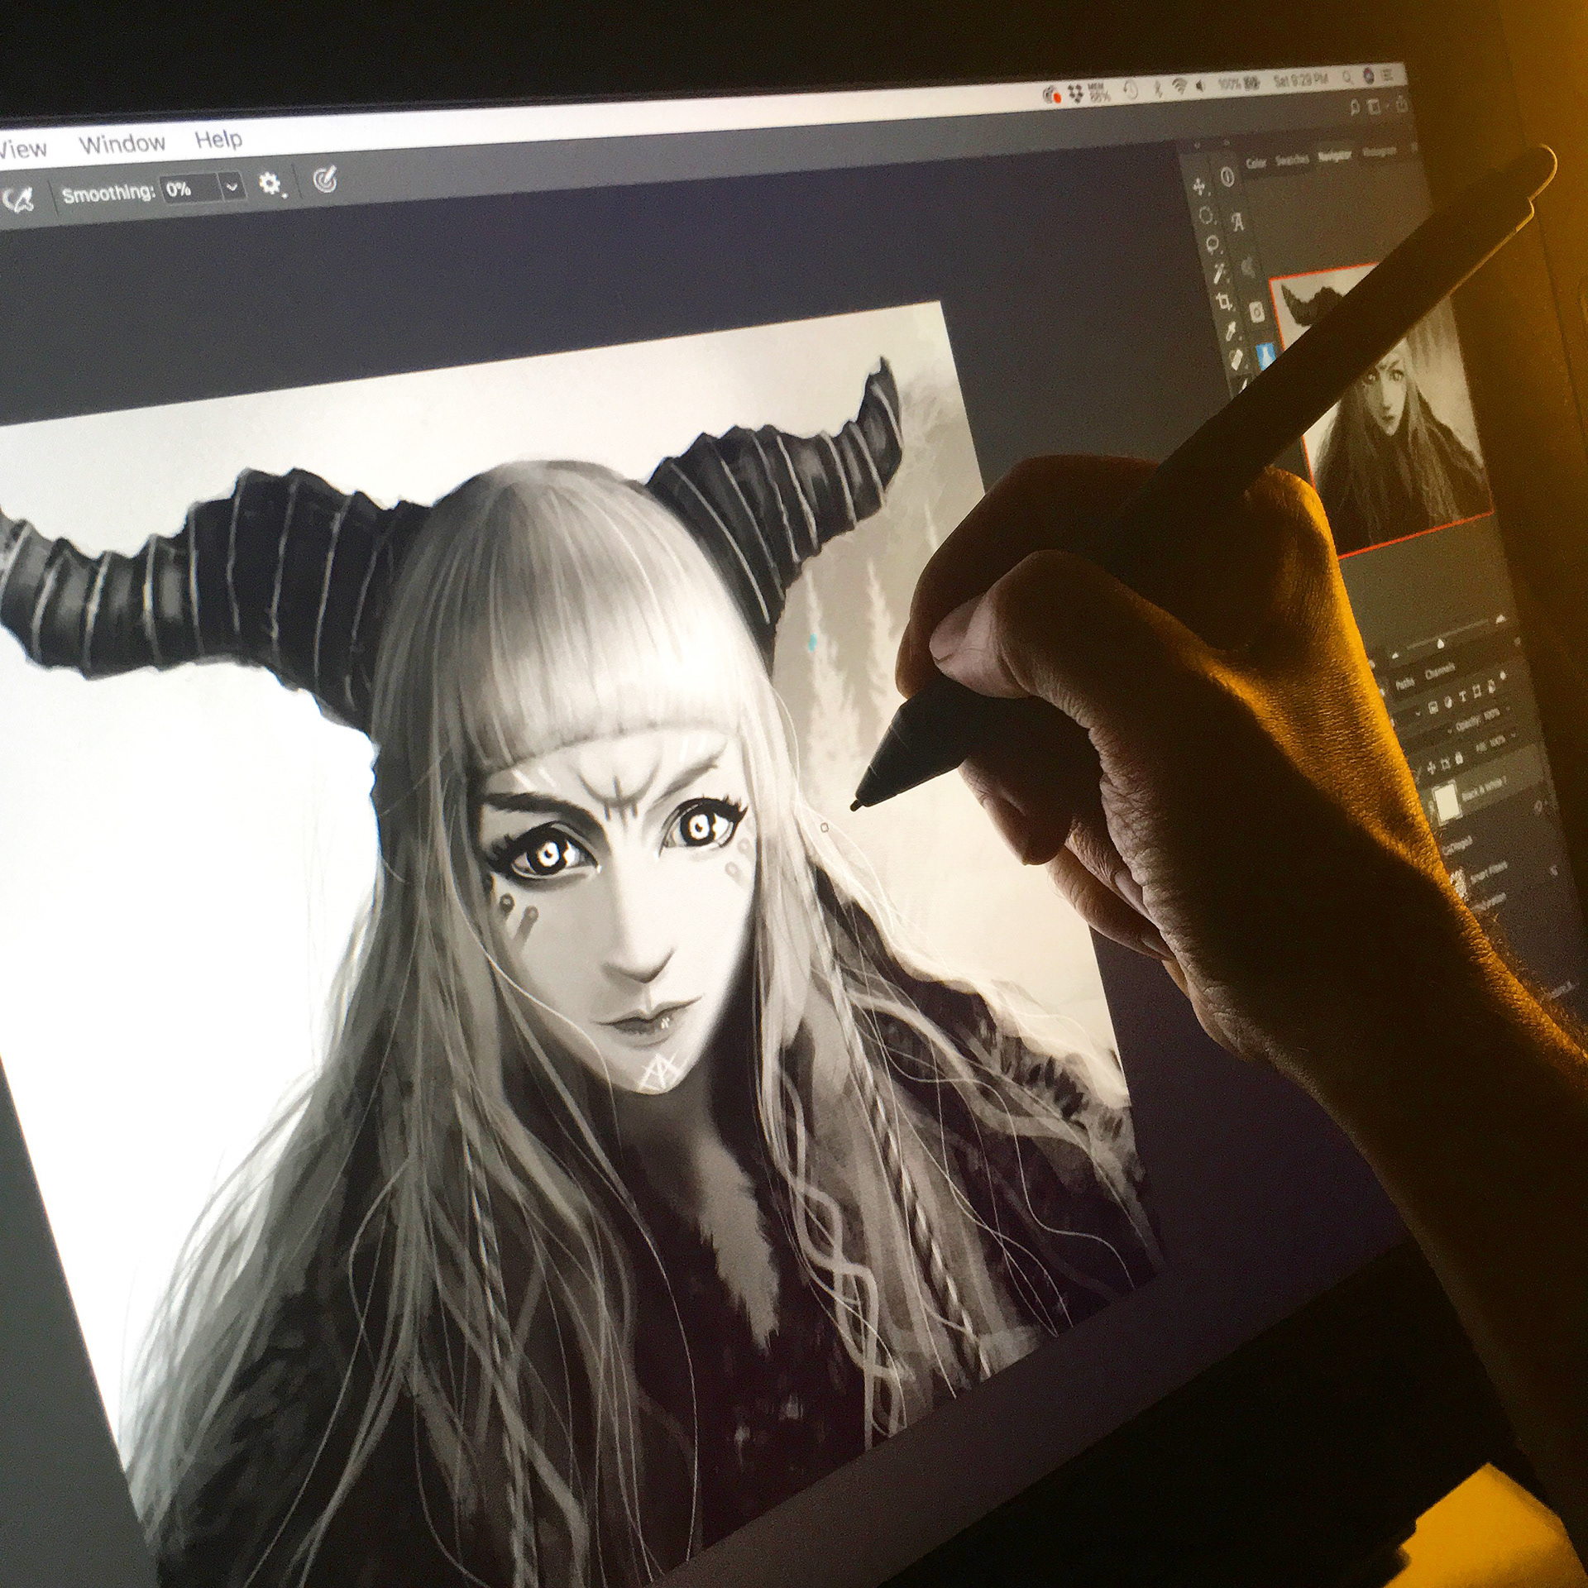Select the Move tool
This screenshot has width=1588, height=1588.
(x=1198, y=187)
